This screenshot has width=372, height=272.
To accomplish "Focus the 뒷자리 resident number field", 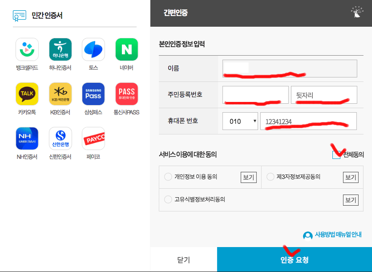I will coord(324,95).
